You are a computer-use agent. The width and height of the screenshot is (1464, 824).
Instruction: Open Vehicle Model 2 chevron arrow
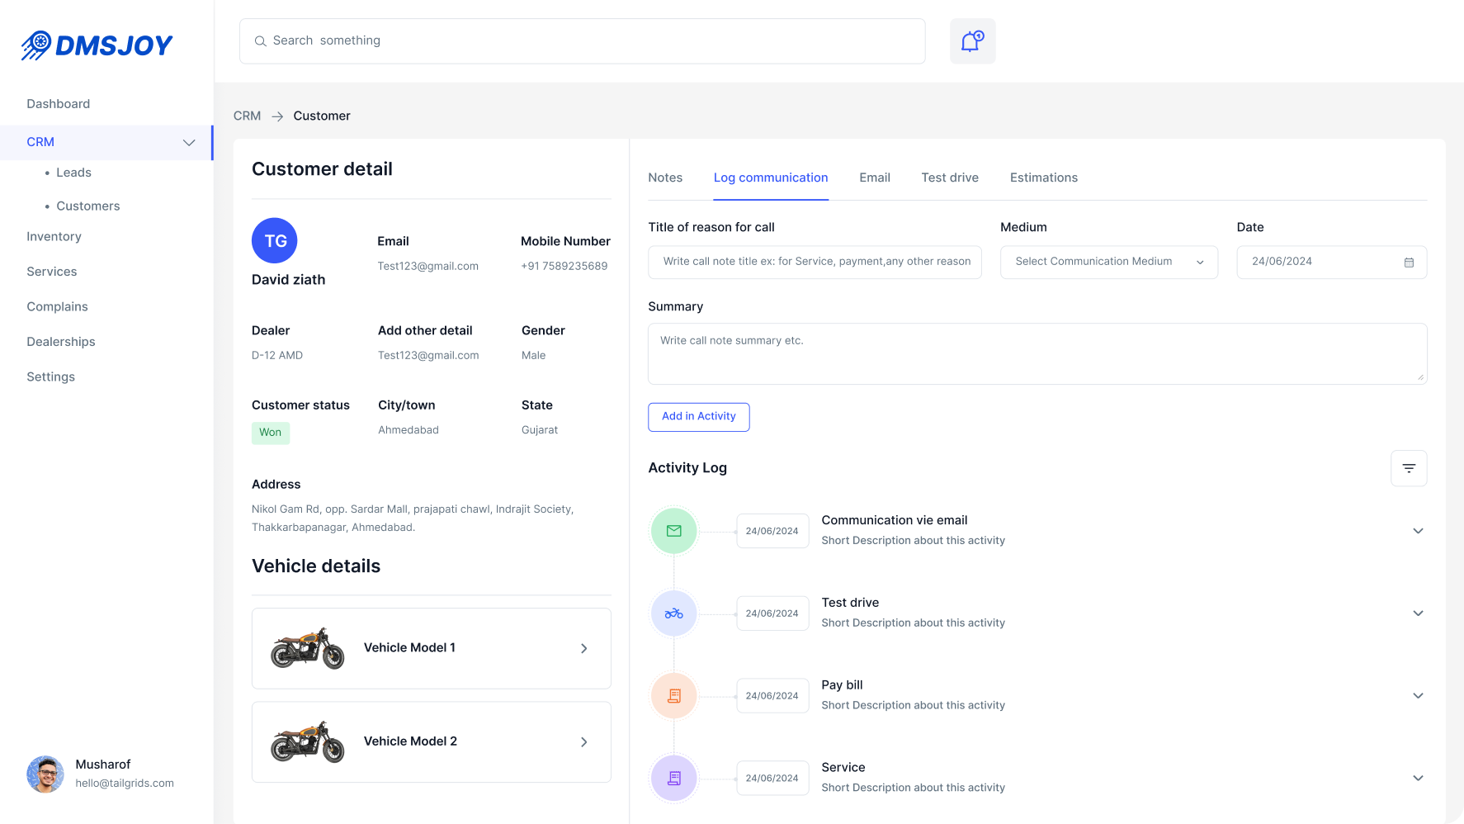point(584,742)
